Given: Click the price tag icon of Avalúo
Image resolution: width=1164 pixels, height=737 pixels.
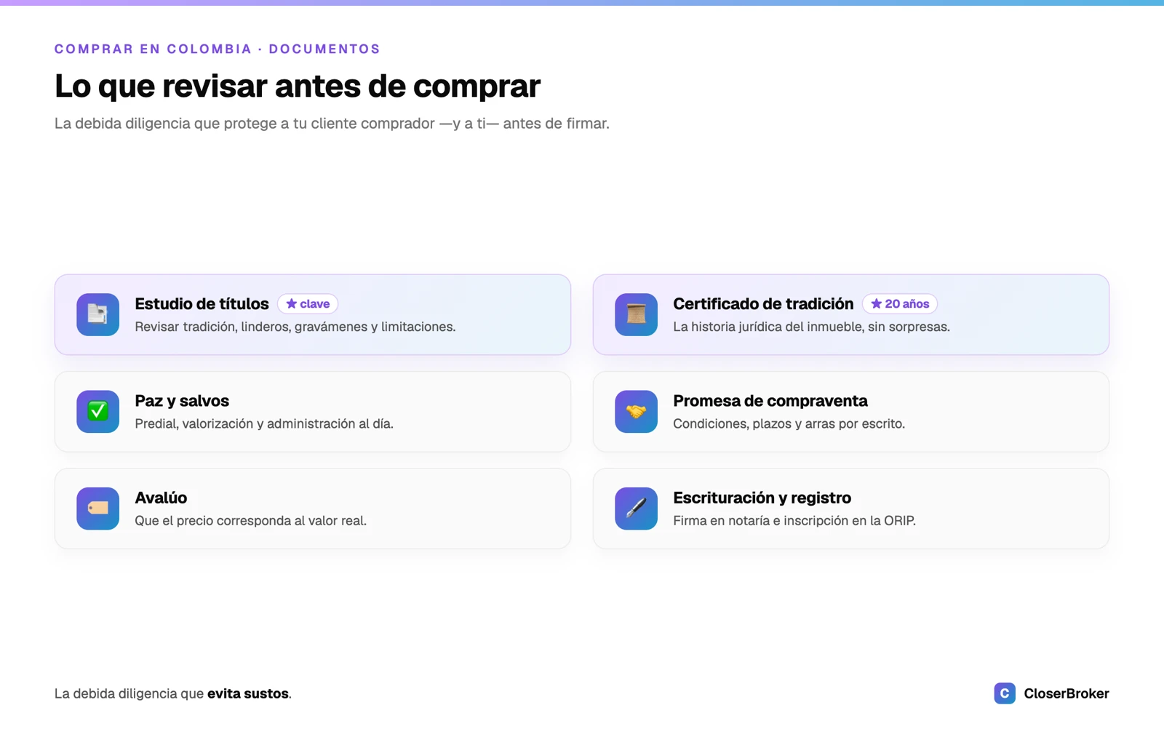Looking at the screenshot, I should point(97,509).
